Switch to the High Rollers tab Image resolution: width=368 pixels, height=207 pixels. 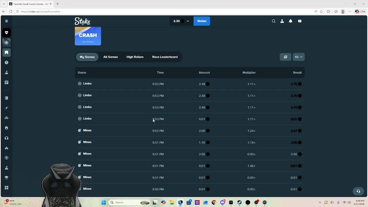pyautogui.click(x=135, y=57)
